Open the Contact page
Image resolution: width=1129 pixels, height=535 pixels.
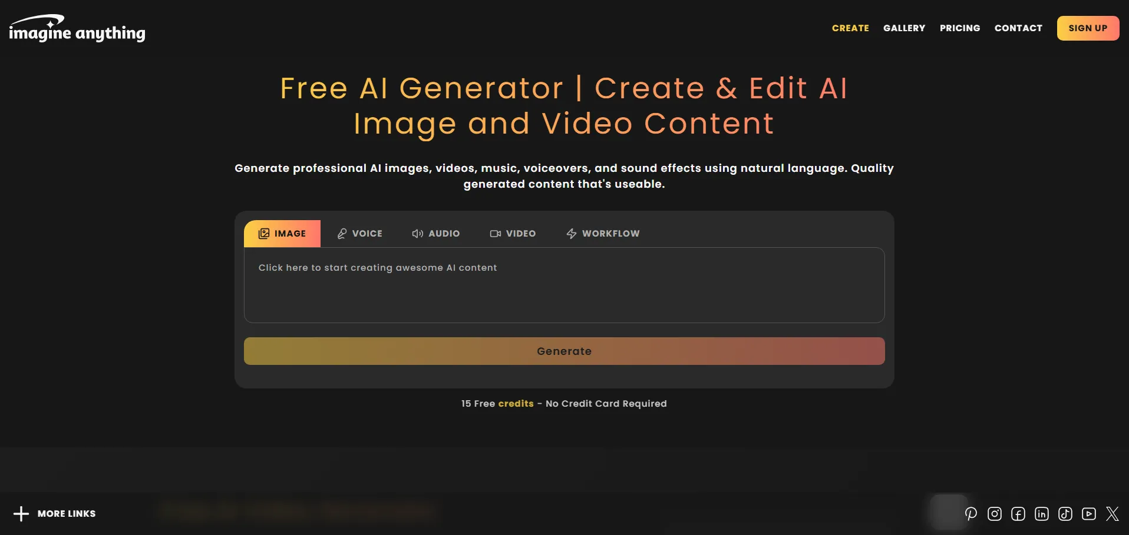(x=1018, y=28)
